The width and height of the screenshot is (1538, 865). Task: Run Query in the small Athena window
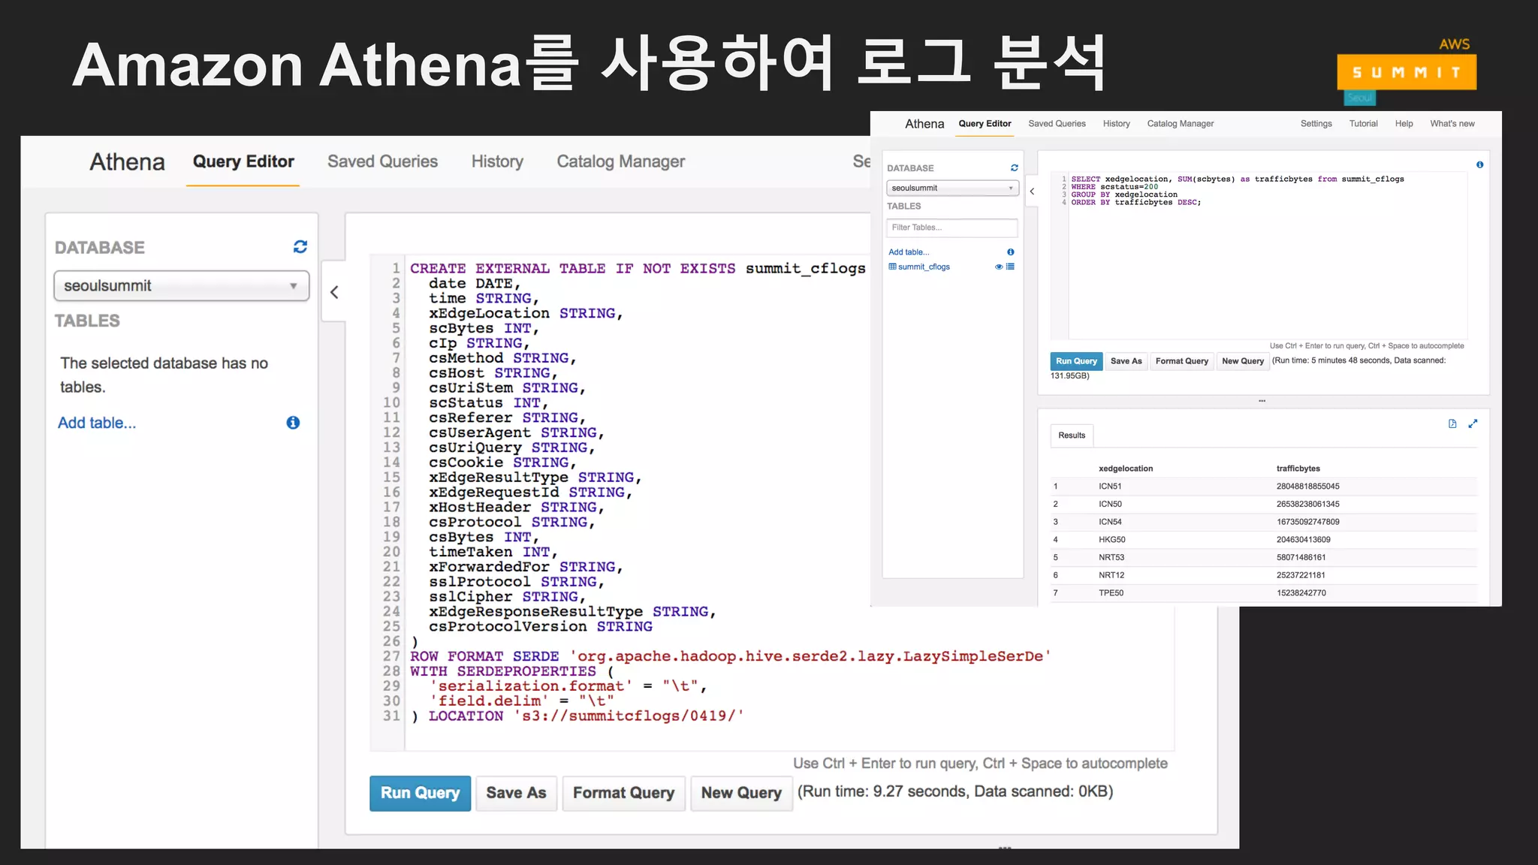point(1076,361)
